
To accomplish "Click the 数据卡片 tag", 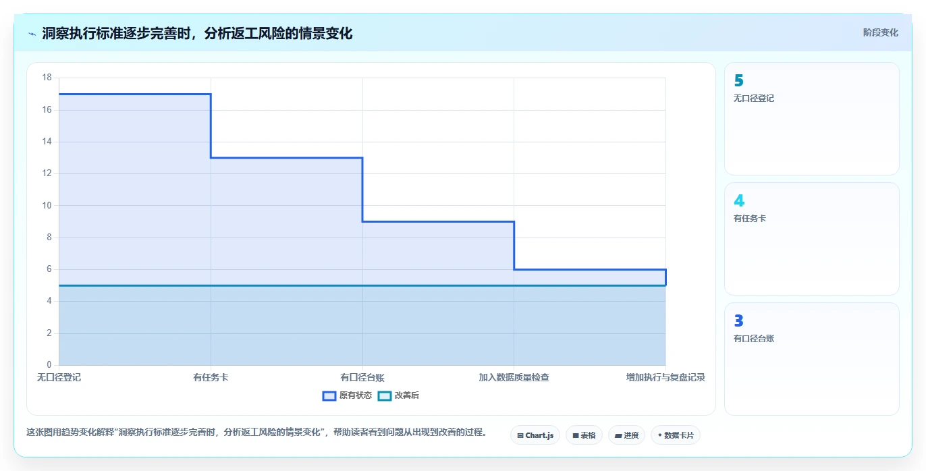I will click(x=676, y=435).
